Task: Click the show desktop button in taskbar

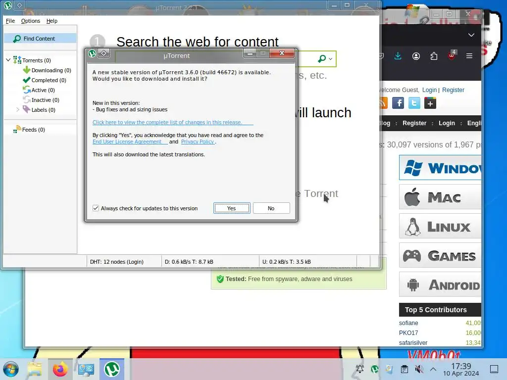Action: (494, 369)
